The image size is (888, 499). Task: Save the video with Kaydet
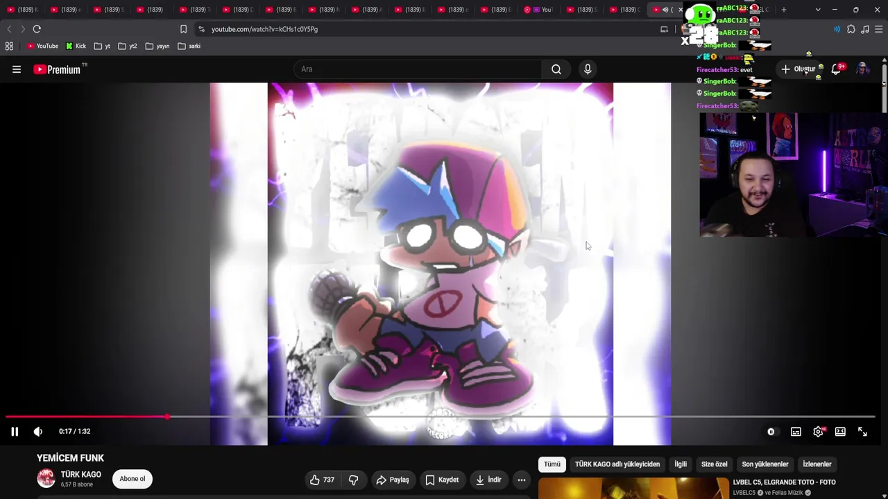(x=442, y=480)
